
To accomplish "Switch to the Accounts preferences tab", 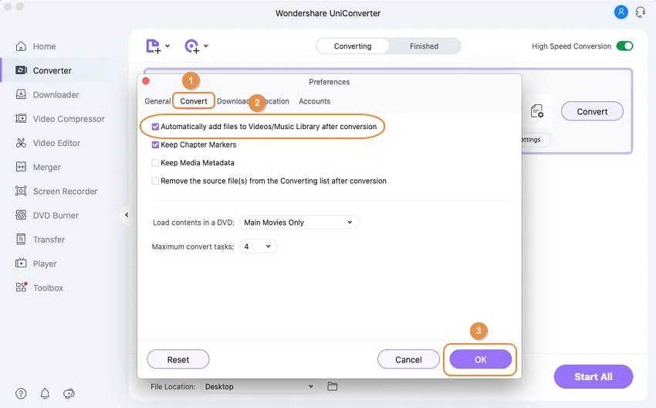I will (x=315, y=101).
